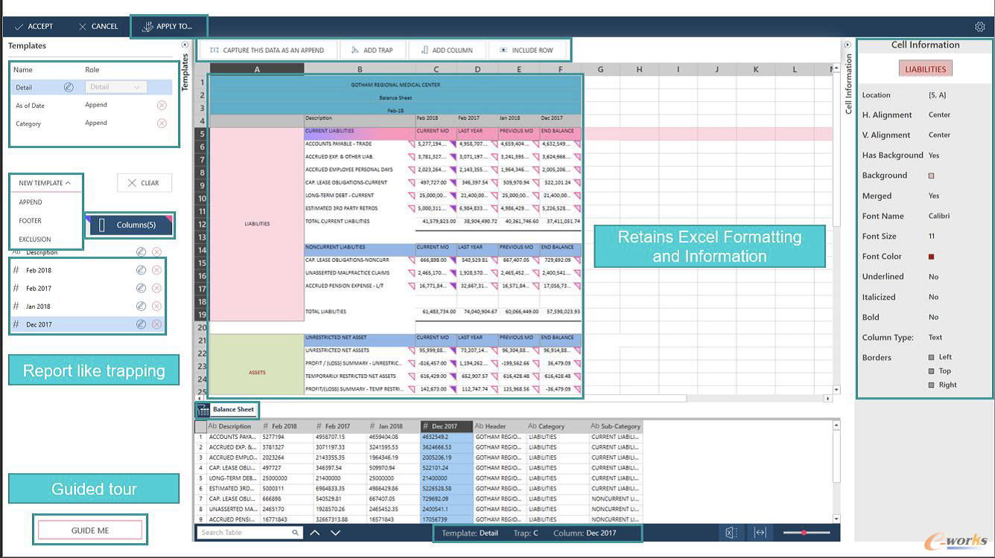Image resolution: width=995 pixels, height=558 pixels.
Task: Delete the Category append template
Action: click(162, 124)
